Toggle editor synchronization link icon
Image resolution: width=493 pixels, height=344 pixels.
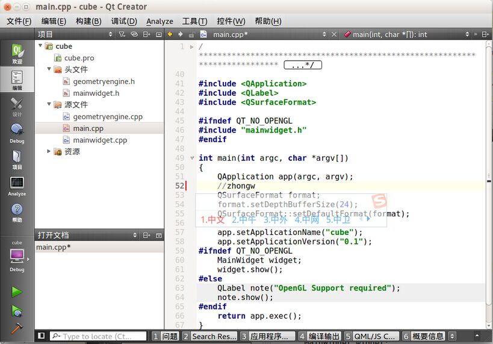click(134, 34)
